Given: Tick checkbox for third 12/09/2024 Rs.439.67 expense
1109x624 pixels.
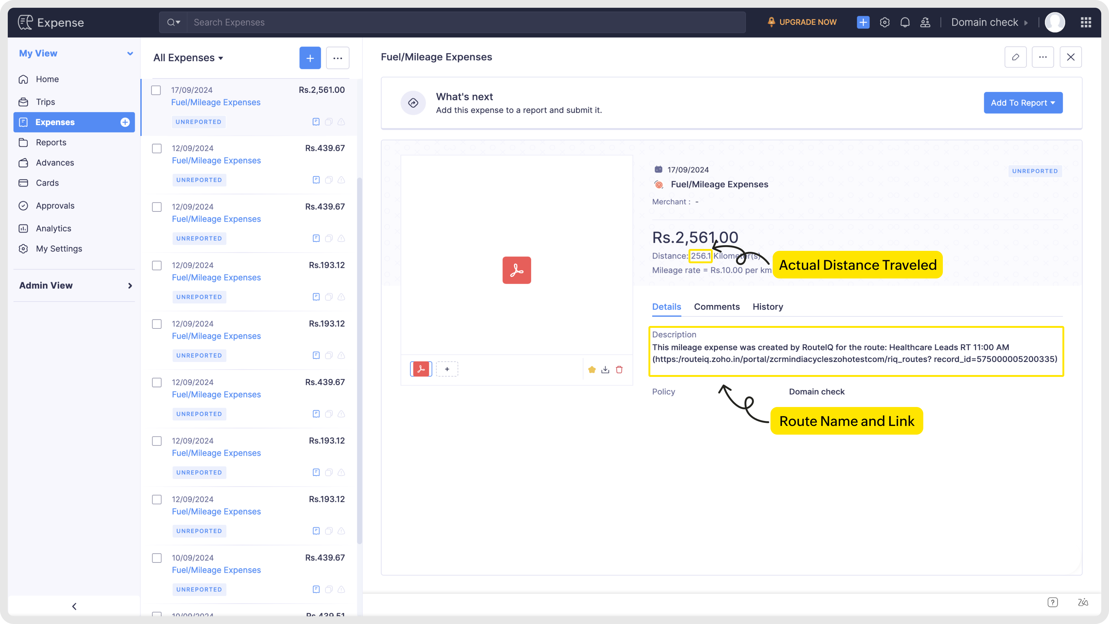Looking at the screenshot, I should [x=157, y=382].
